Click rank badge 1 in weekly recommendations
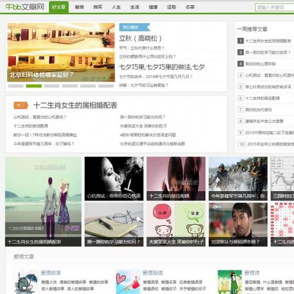 pos(240,41)
